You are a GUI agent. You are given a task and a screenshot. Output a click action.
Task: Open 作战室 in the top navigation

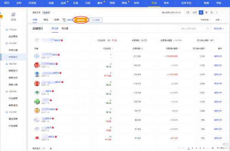tap(33, 3)
